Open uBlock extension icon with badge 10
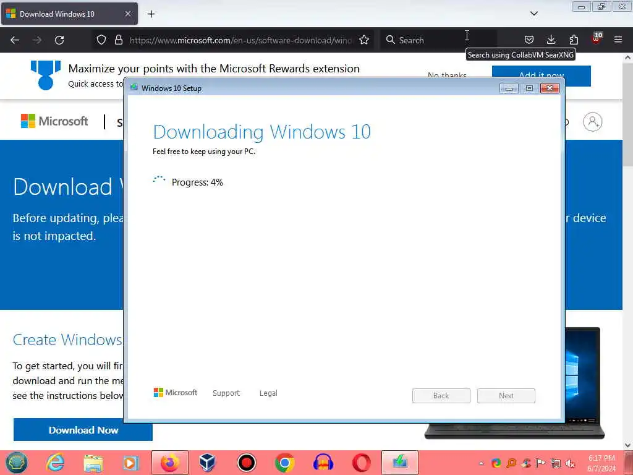The image size is (633, 475). tap(597, 38)
